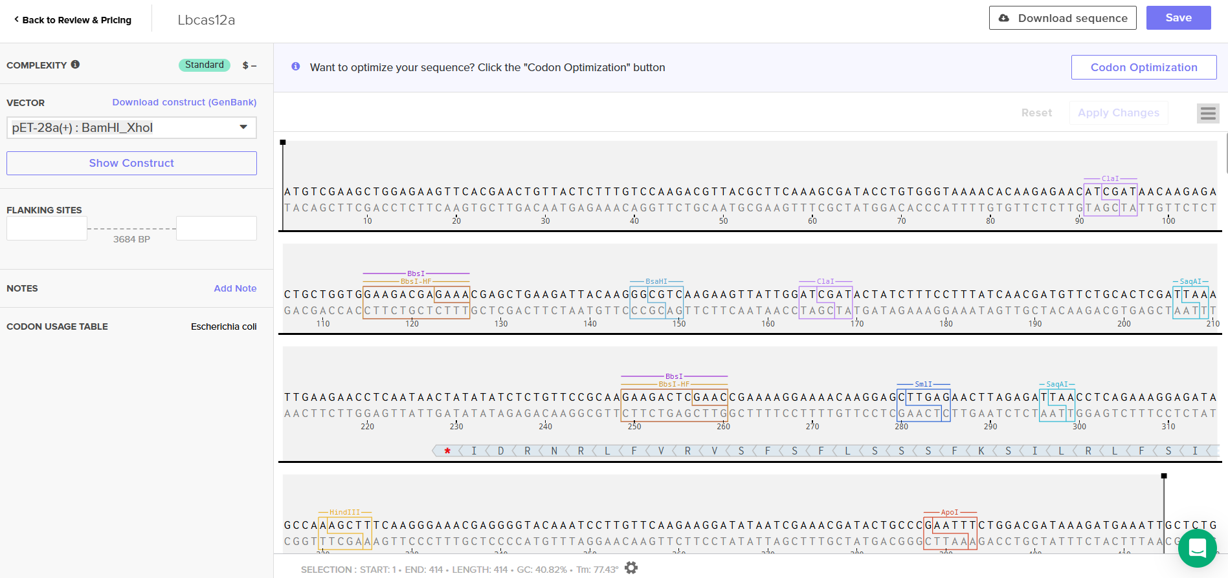1228x578 pixels.
Task: Click the vector dropdown arrow
Action: click(x=243, y=127)
